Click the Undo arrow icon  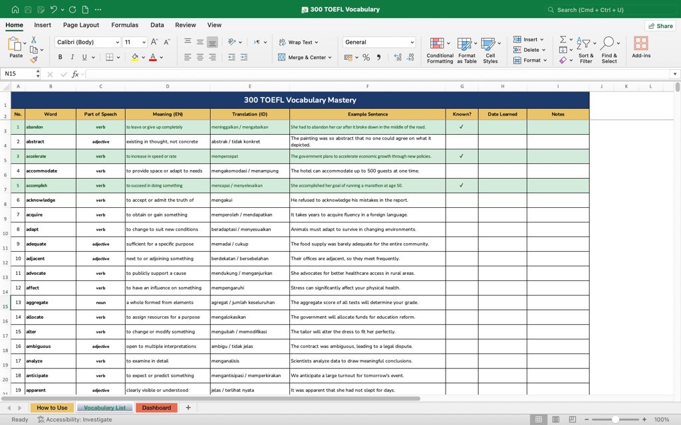pyautogui.click(x=53, y=9)
